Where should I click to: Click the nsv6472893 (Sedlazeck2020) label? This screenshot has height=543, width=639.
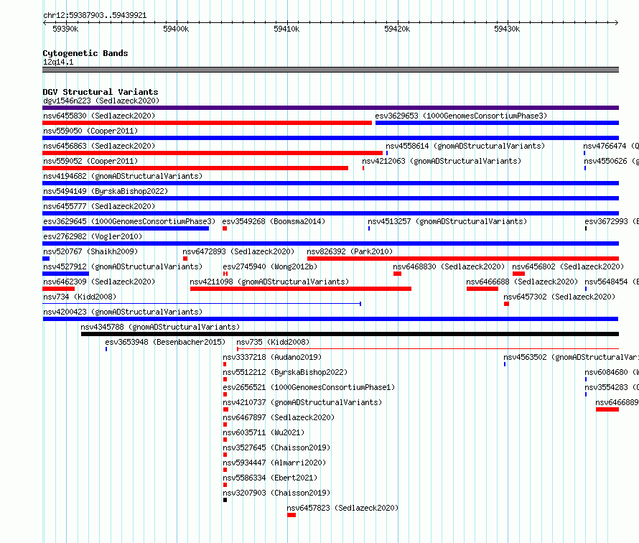[238, 251]
